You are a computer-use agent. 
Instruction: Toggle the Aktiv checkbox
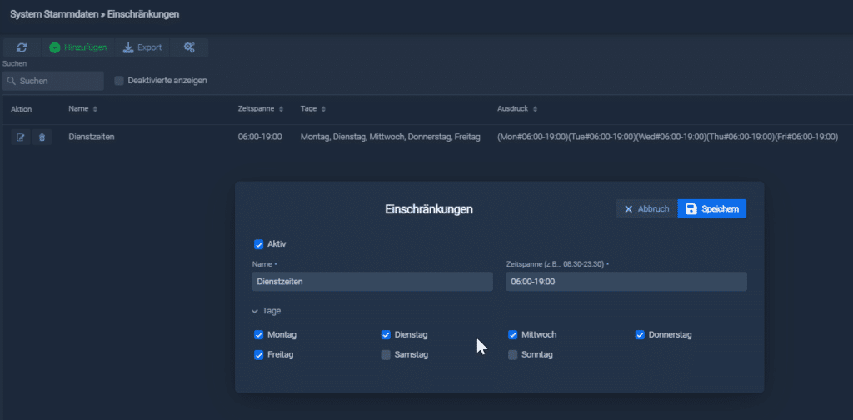pos(259,244)
